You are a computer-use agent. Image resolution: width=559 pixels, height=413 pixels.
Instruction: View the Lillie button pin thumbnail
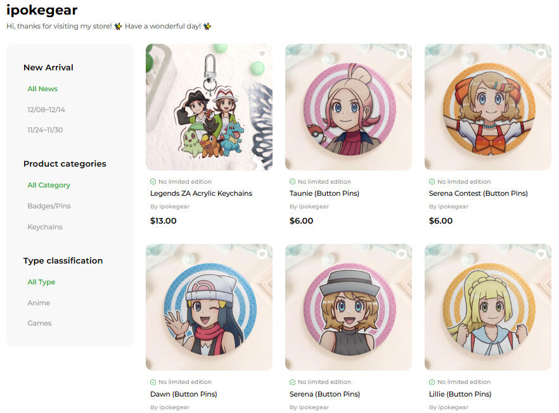[488, 307]
